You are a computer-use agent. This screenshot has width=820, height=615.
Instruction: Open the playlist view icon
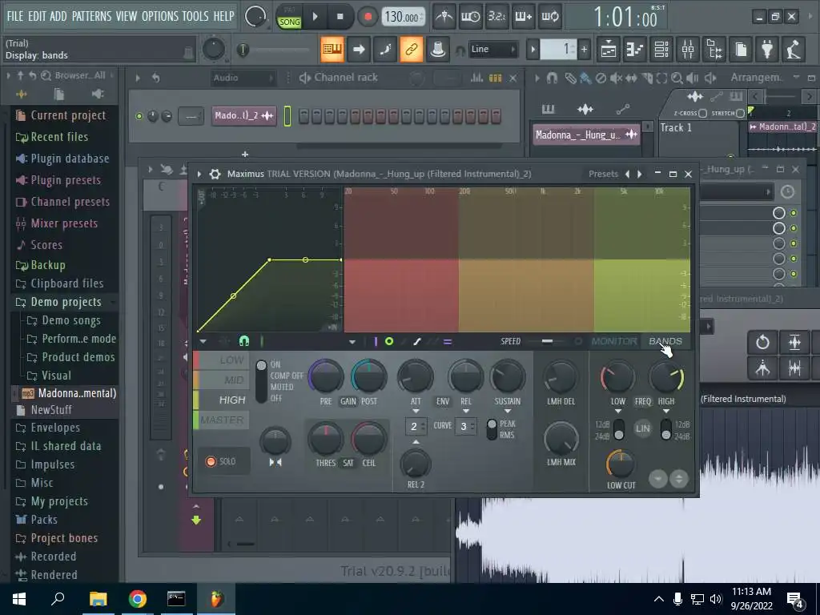coord(609,49)
